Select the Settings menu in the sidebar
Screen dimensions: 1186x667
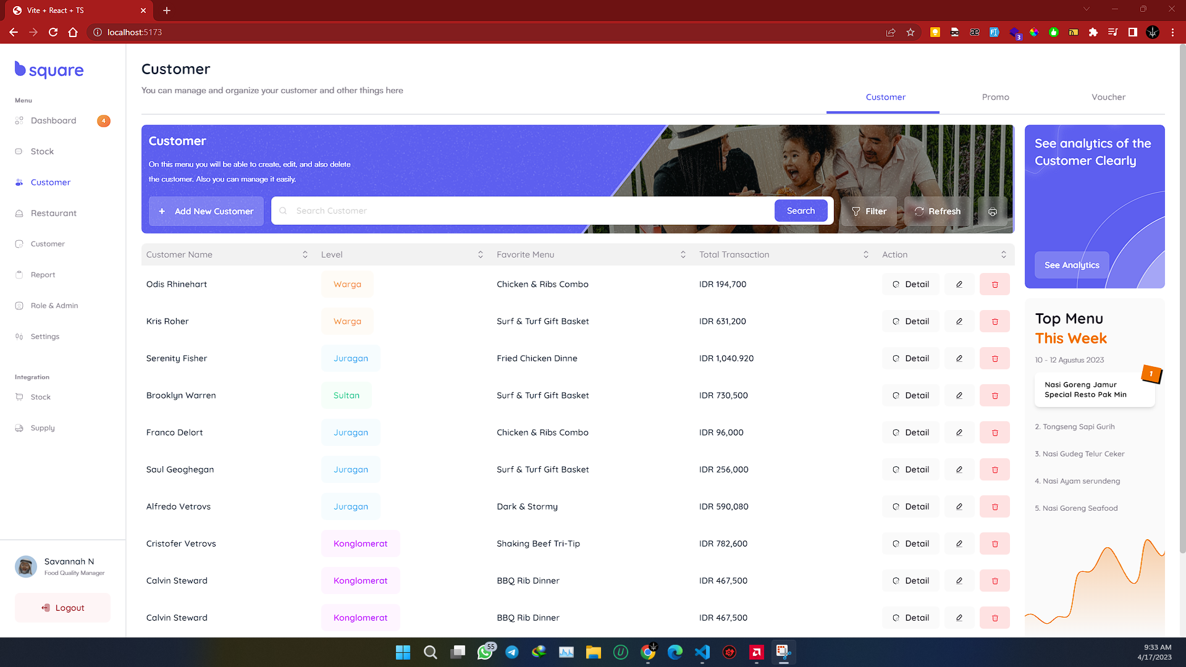pos(44,336)
